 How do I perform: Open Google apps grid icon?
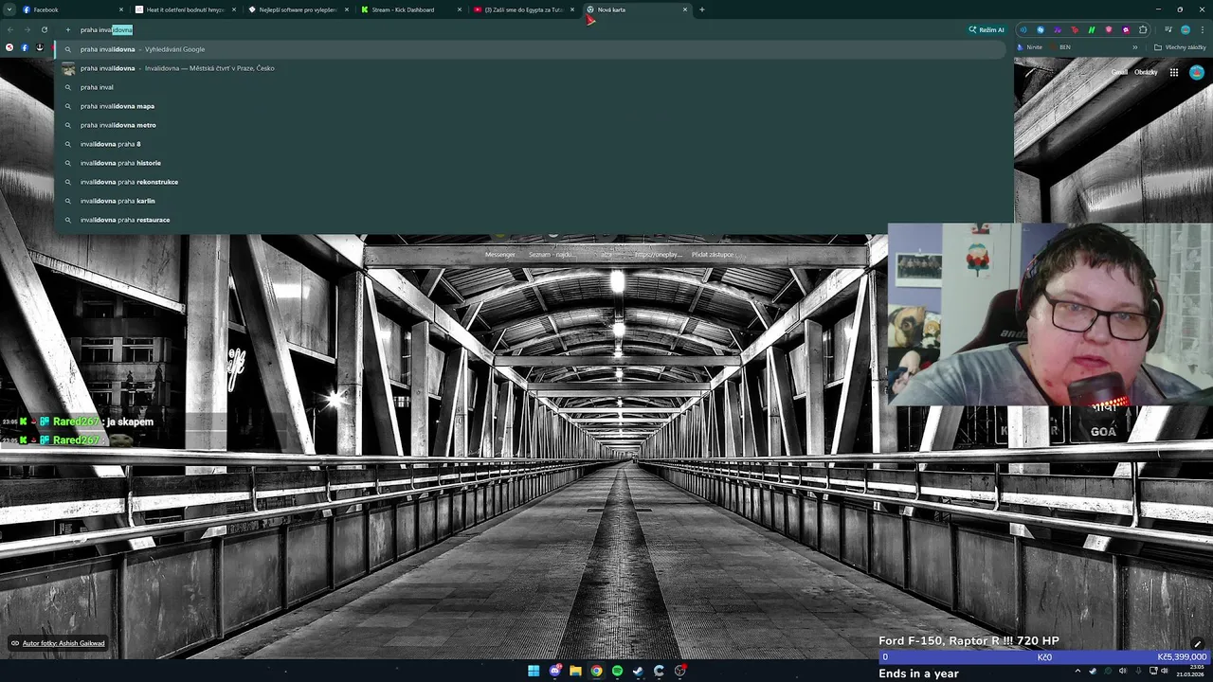[1173, 72]
